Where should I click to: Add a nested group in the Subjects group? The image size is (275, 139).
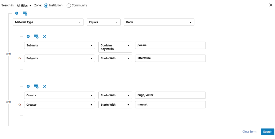[x=36, y=36]
